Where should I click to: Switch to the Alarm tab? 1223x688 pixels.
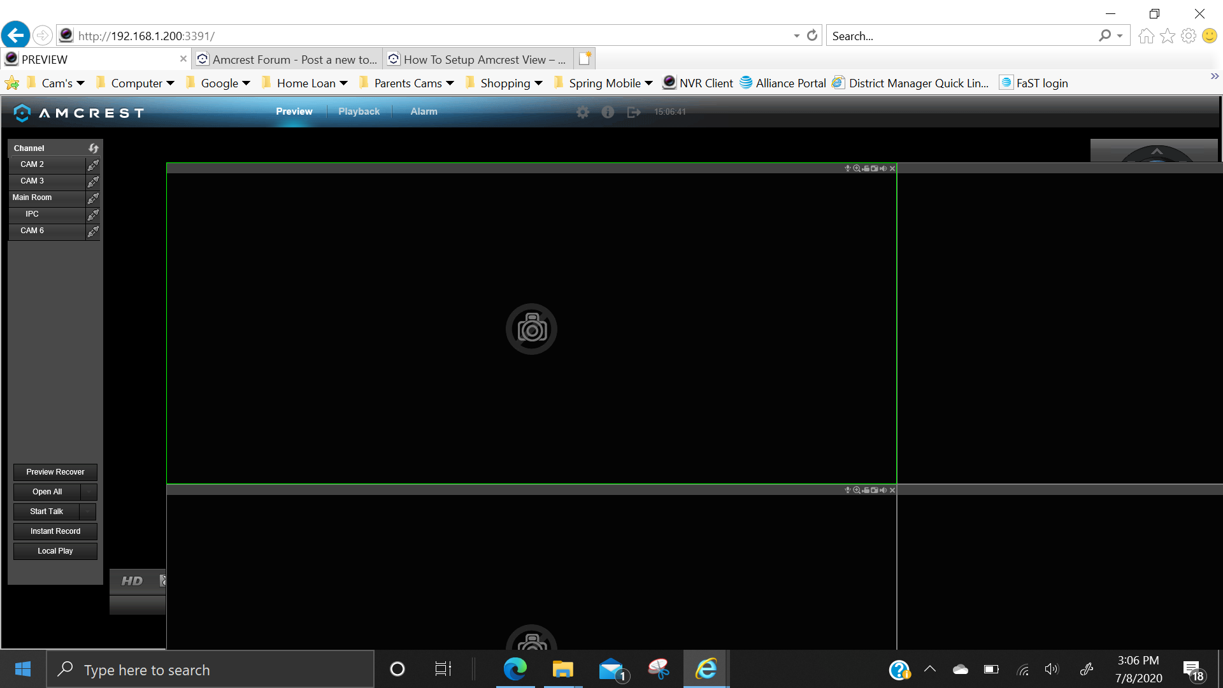424,111
